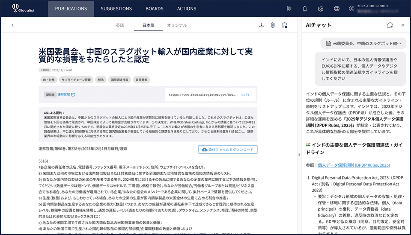The image size is (411, 235).
Task: Select the 日本語 tab
Action: tap(149, 25)
